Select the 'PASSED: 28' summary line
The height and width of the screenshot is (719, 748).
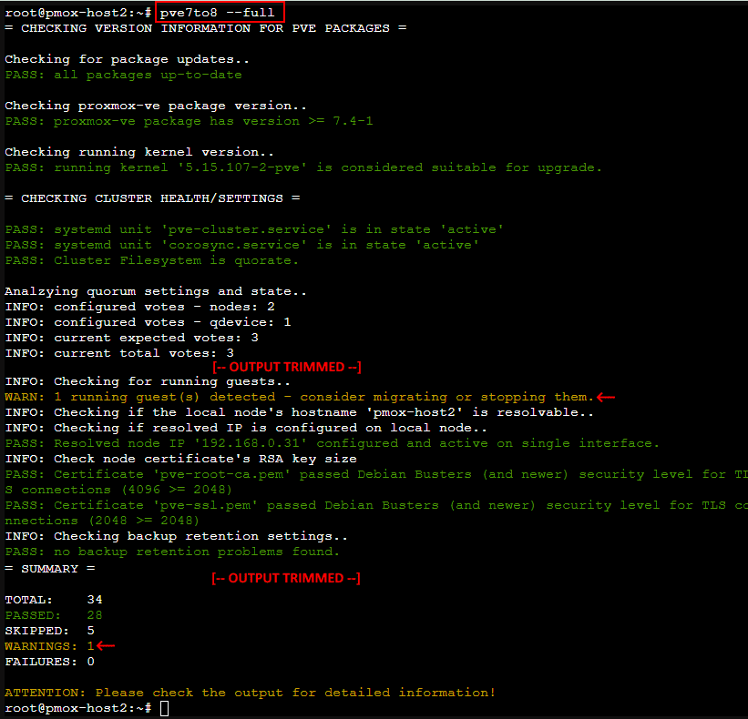[x=54, y=615]
